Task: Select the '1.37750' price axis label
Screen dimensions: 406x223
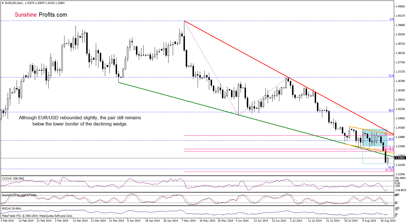Action: pyautogui.click(x=401, y=62)
